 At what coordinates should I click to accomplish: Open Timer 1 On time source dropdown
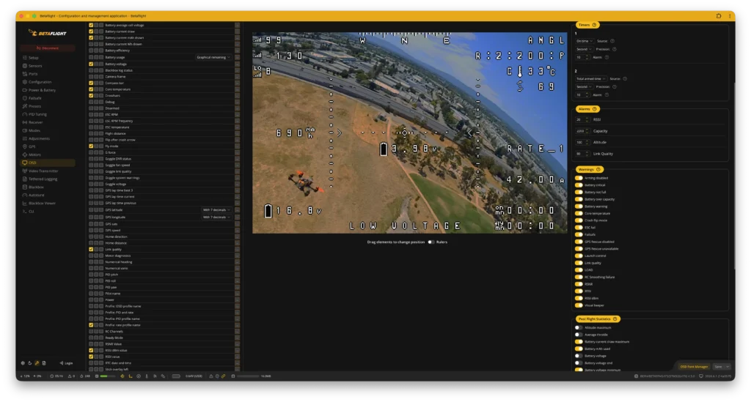(x=585, y=41)
